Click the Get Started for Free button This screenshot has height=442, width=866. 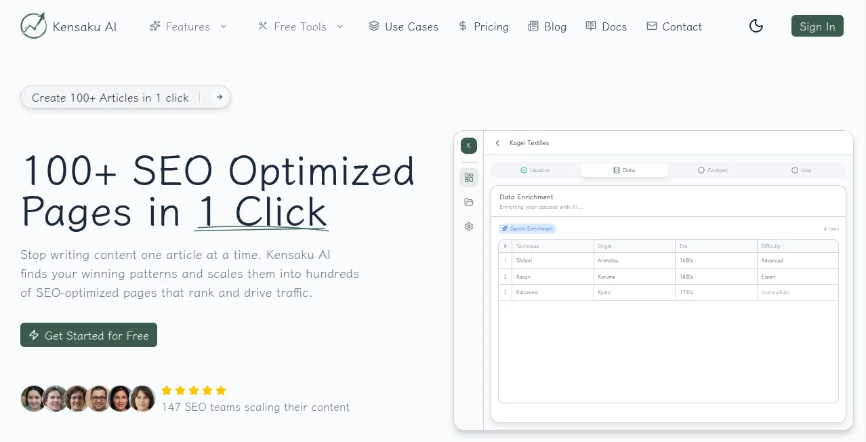88,334
